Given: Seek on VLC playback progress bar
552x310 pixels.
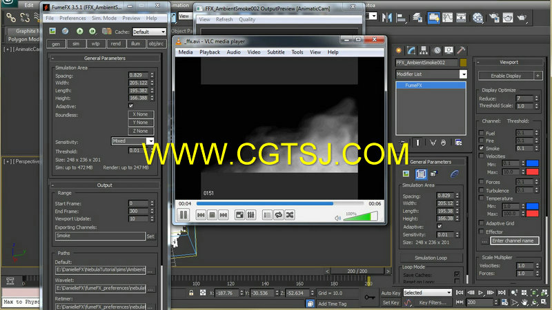Looking at the screenshot, I should coord(280,203).
